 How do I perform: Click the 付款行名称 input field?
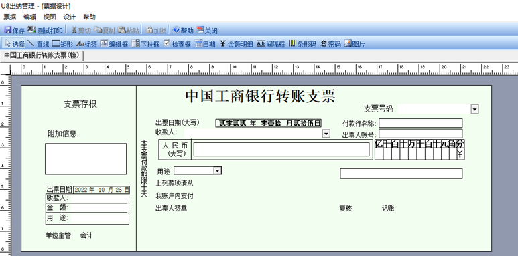coord(421,123)
